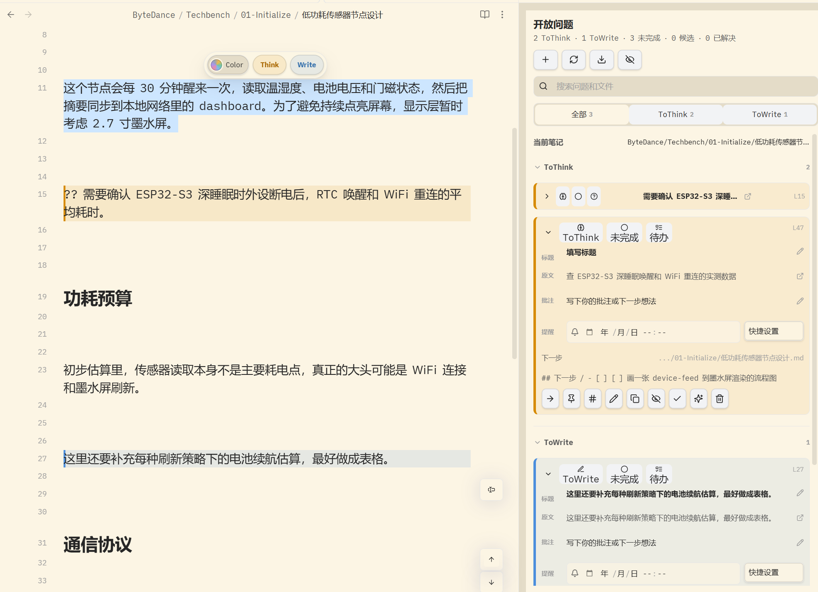
Task: Copy the ToThink card content
Action: (x=635, y=399)
